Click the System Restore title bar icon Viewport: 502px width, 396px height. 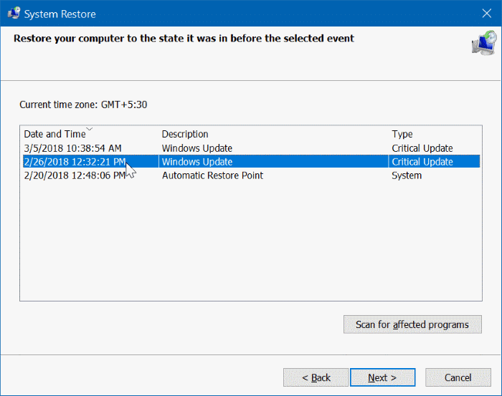(14, 14)
